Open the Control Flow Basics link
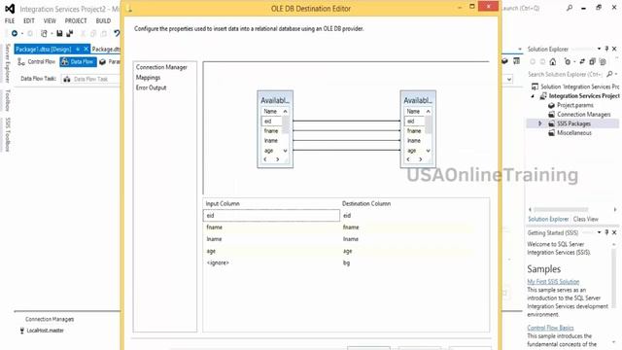The image size is (622, 350). tap(550, 328)
